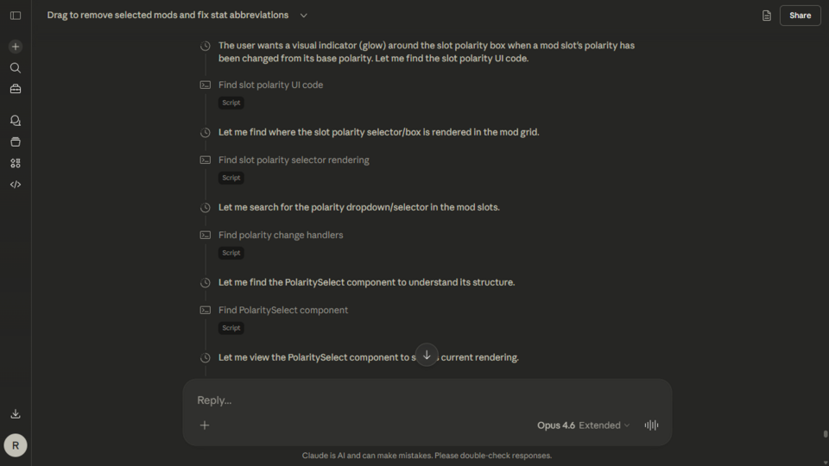
Task: Open the projects stack icon
Action: coord(16,142)
